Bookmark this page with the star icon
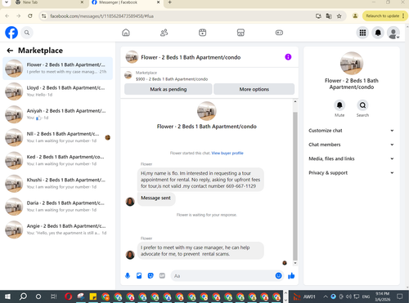This screenshot has height=303, width=409. coord(339,16)
